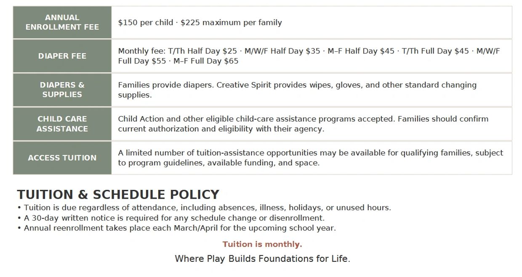The height and width of the screenshot is (277, 522).
Task: Click the T/Th Half Day $25 text
Action: point(202,51)
